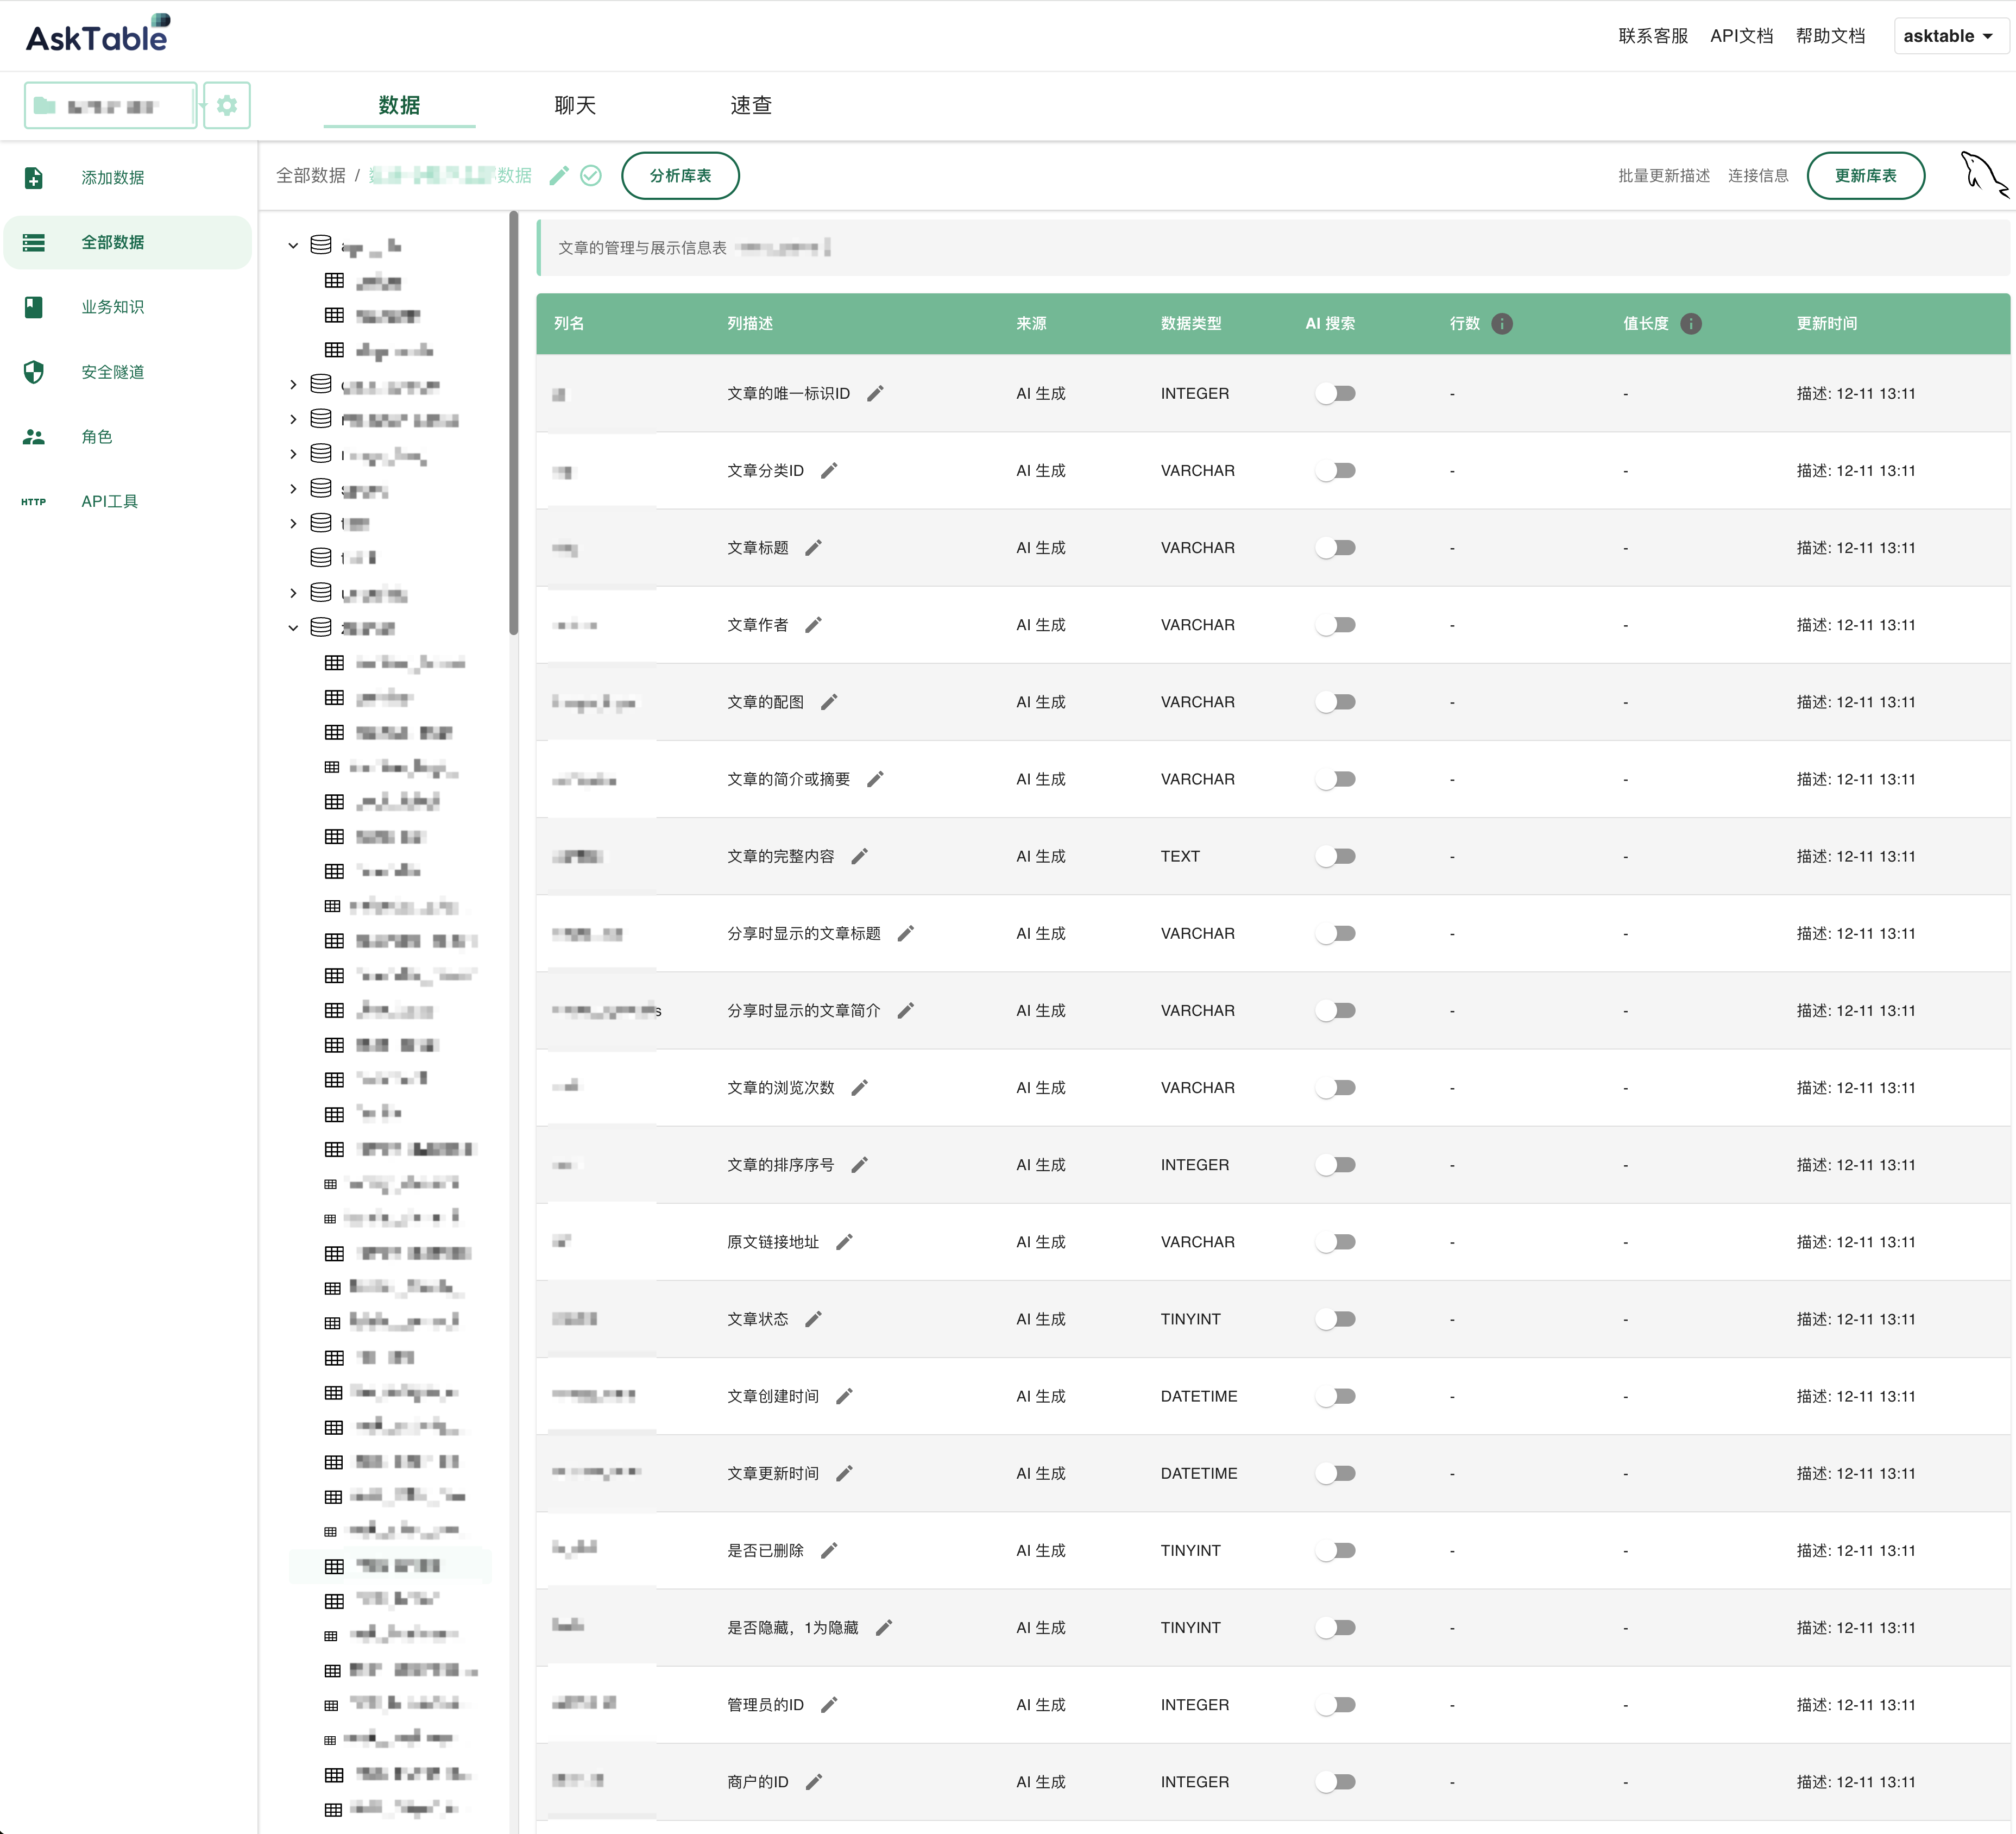Image resolution: width=2016 pixels, height=1834 pixels.
Task: Toggle AI search for 文章创建时间 row
Action: tap(1336, 1396)
